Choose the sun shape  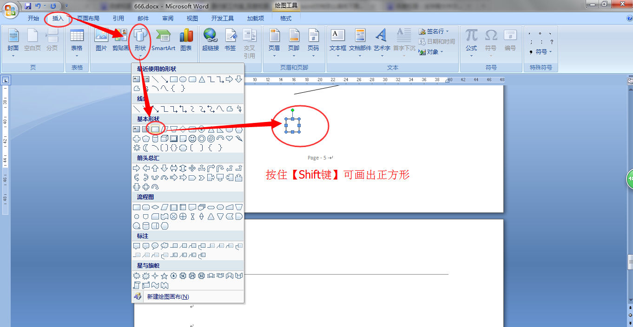[137, 147]
